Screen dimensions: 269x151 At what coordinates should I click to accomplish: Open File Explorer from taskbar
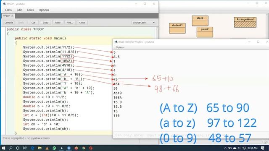[x=40, y=148]
